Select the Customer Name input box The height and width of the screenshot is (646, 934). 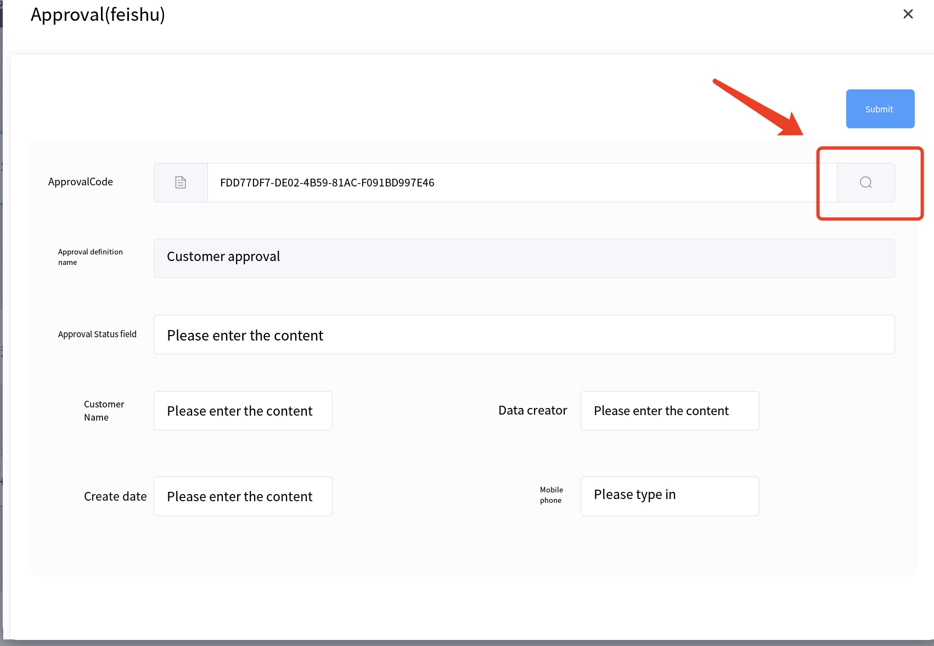point(243,411)
